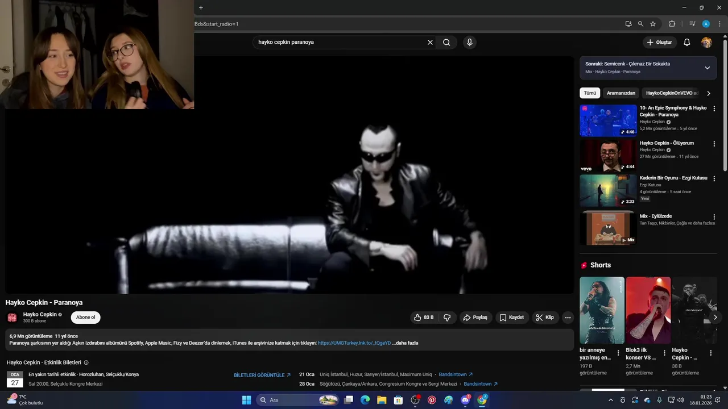Screen dimensions: 728x409
Task: Open options for An Epic Symphony video
Action: (714, 108)
